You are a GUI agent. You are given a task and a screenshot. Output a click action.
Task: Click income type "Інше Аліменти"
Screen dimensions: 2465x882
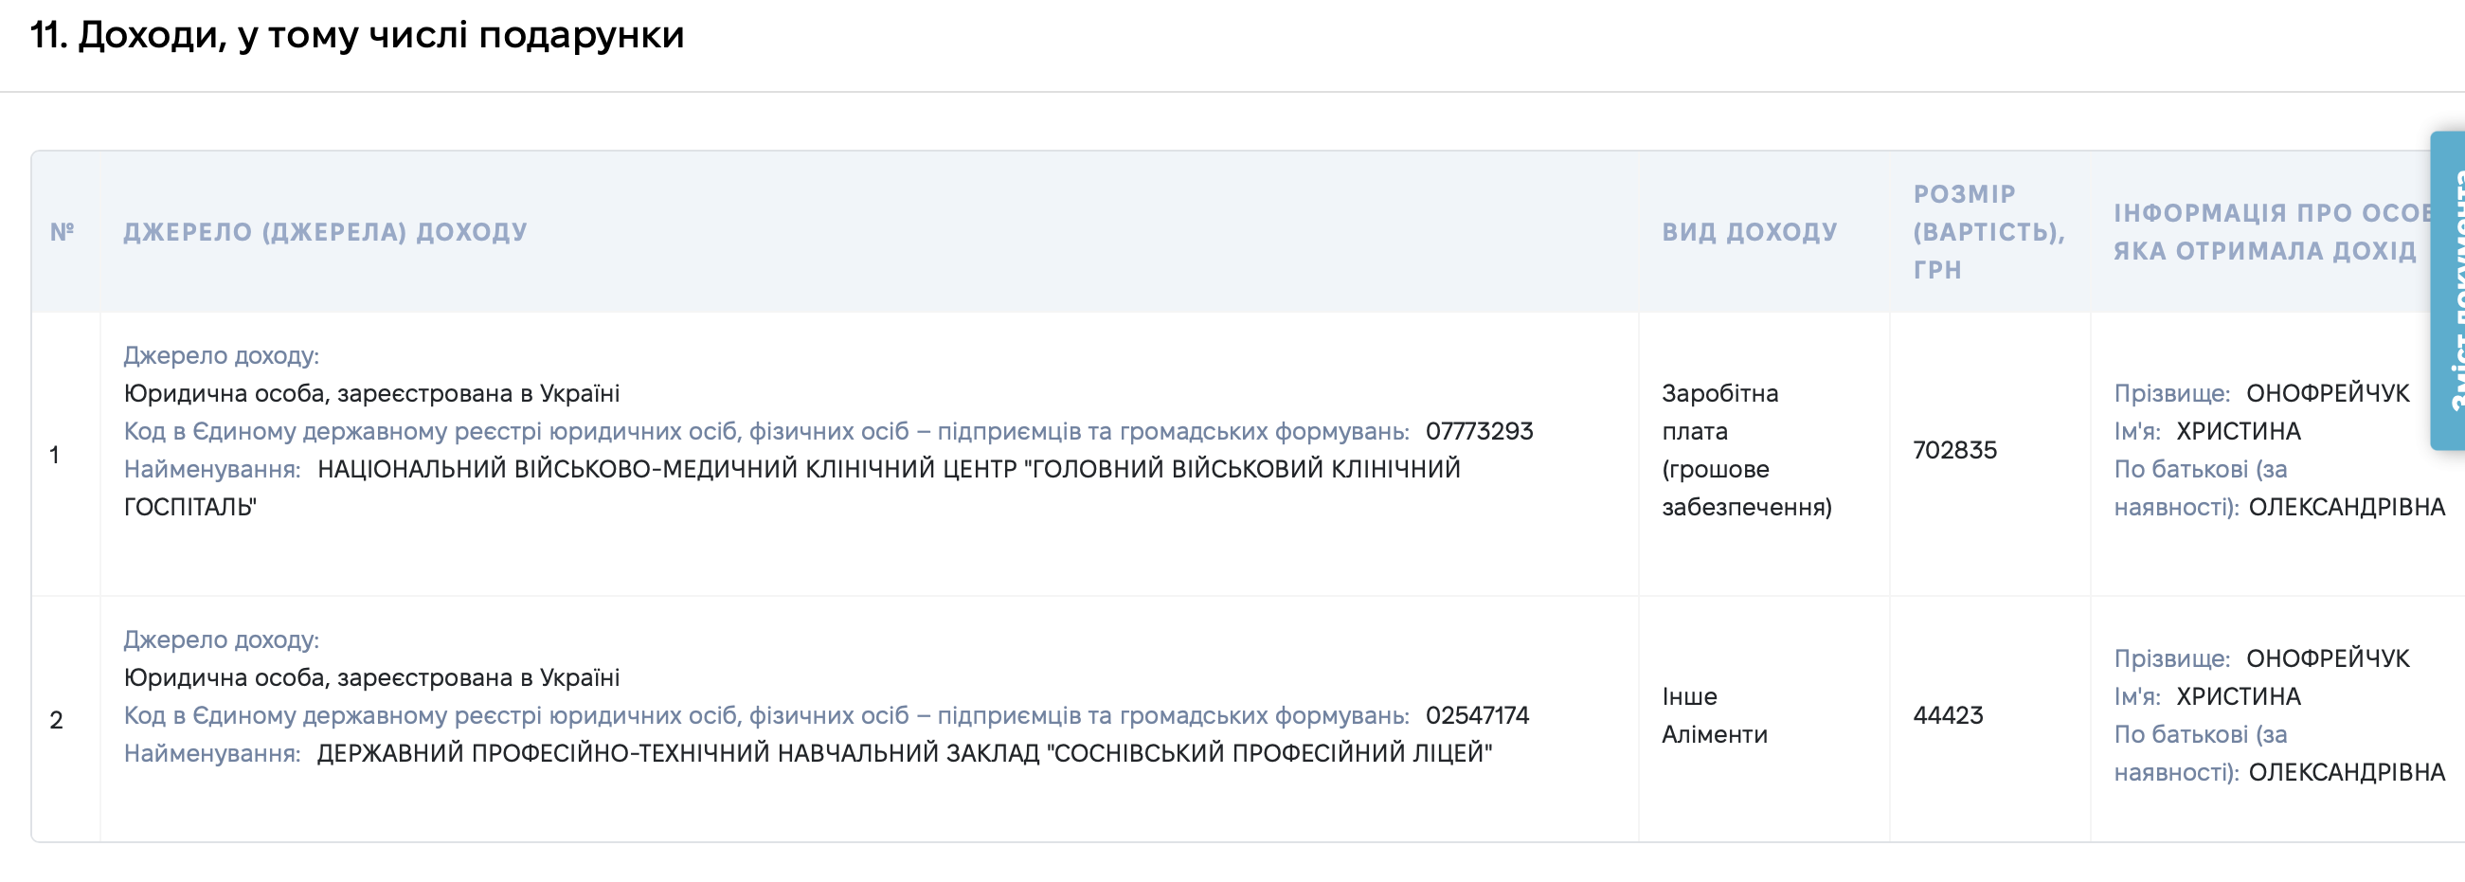(1715, 715)
